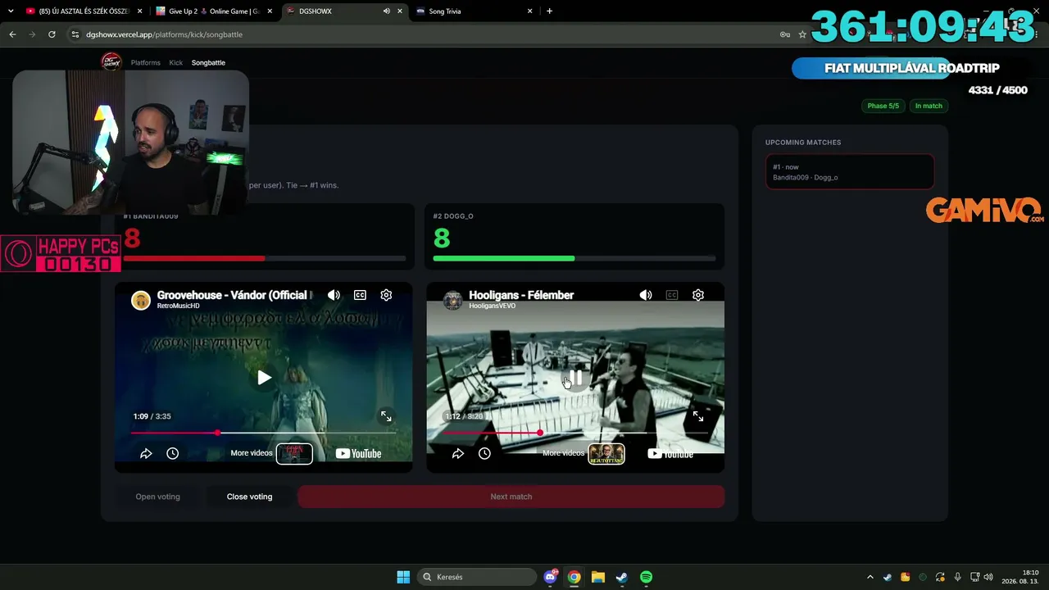
Task: Click the Hooligans player's More videos thumbnail
Action: click(x=606, y=453)
